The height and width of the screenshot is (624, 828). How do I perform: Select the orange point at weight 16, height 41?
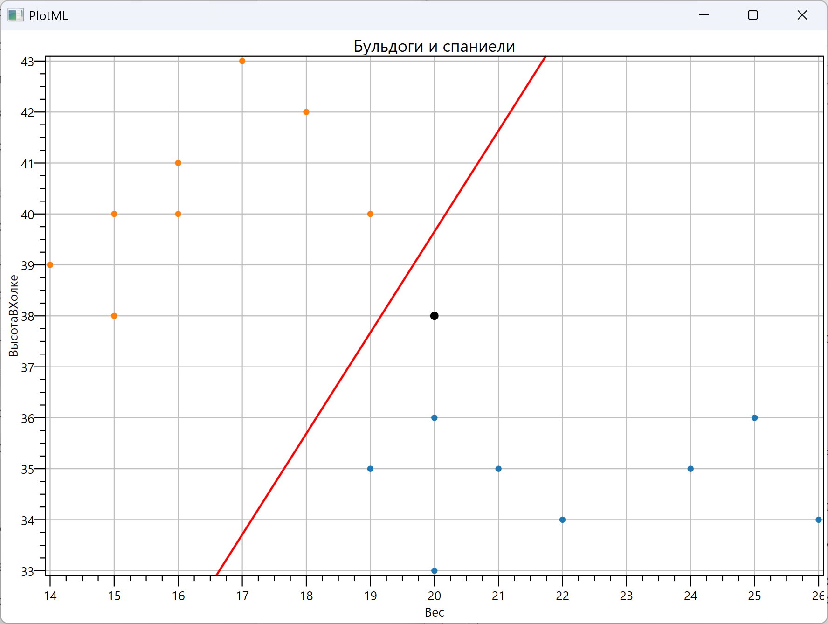(x=178, y=163)
